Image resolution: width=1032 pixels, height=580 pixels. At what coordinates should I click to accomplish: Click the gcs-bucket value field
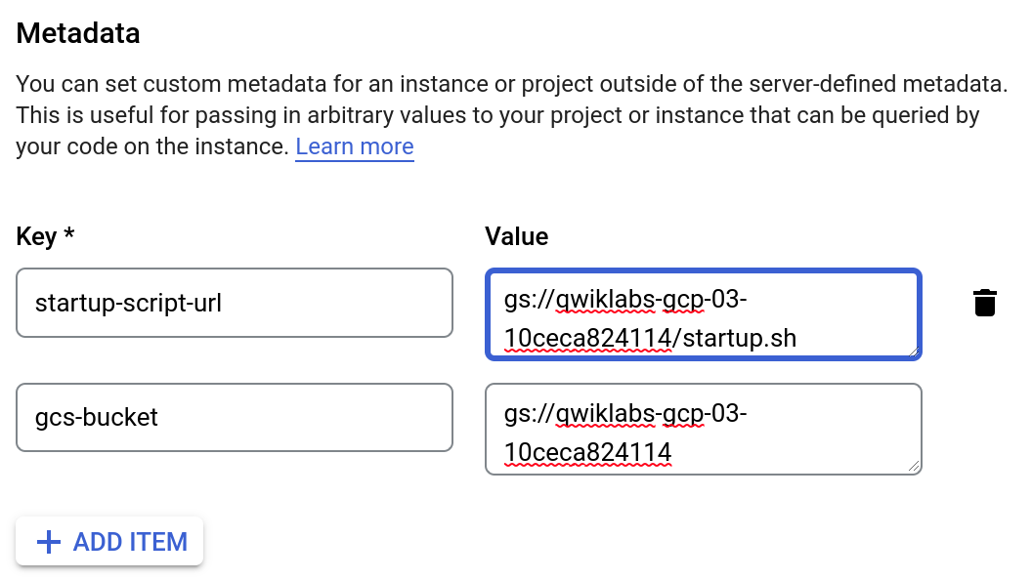pyautogui.click(x=702, y=430)
